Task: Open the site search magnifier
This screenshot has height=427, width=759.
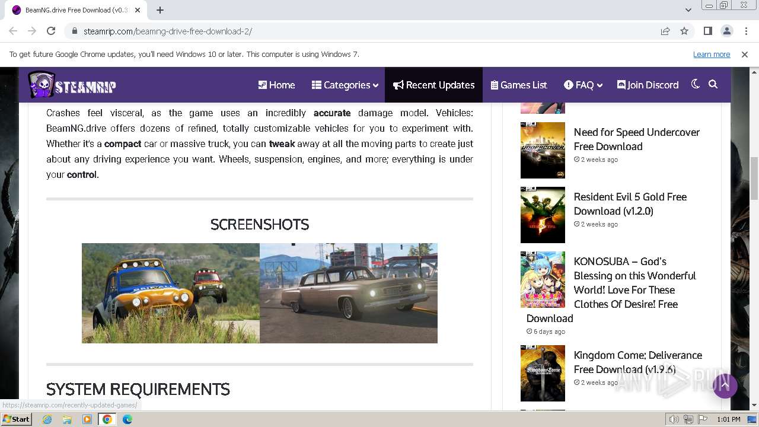Action: (713, 84)
